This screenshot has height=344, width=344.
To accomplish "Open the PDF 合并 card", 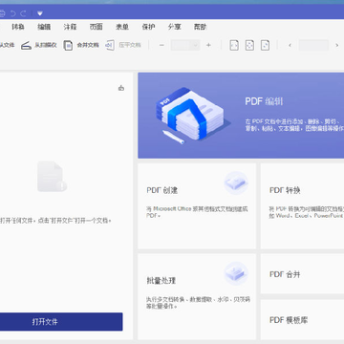I will point(302,274).
